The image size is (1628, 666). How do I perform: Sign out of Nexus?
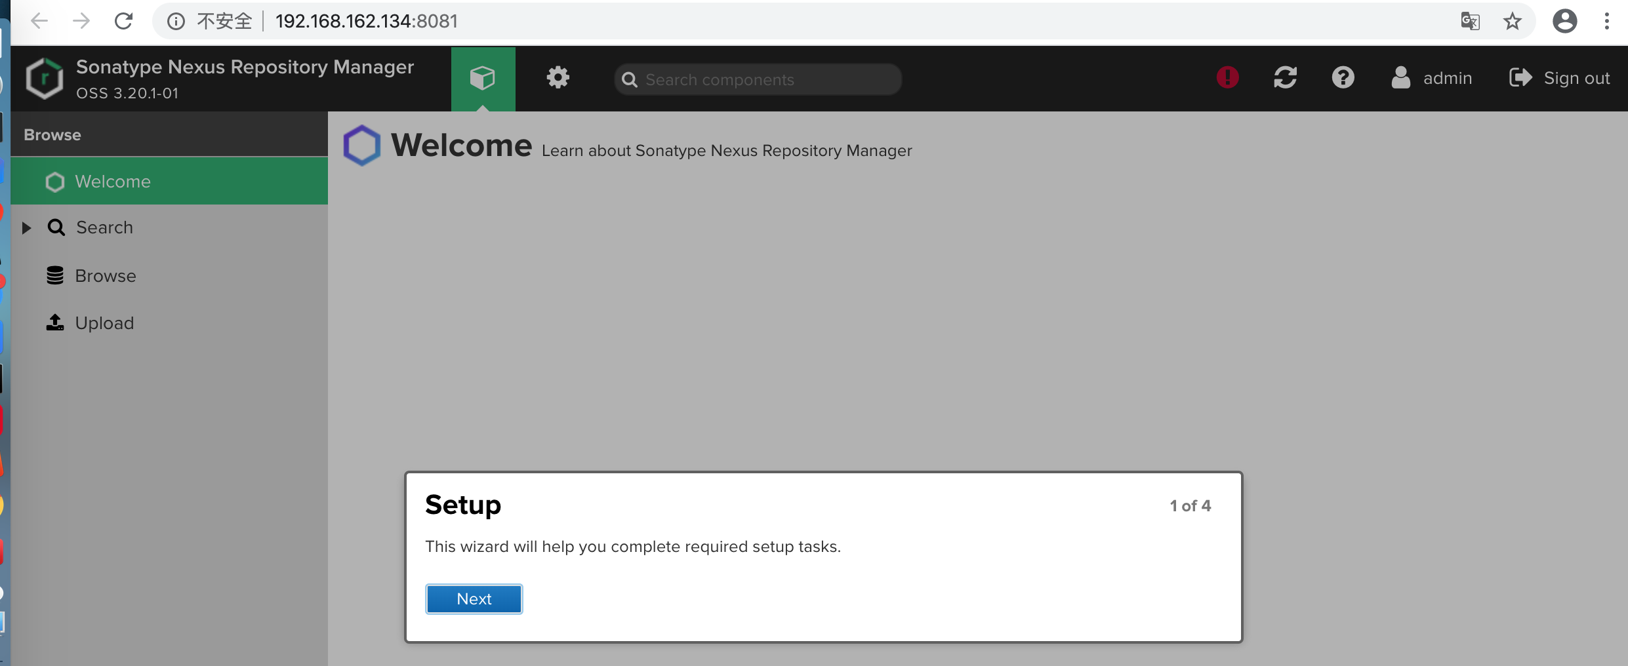1559,78
